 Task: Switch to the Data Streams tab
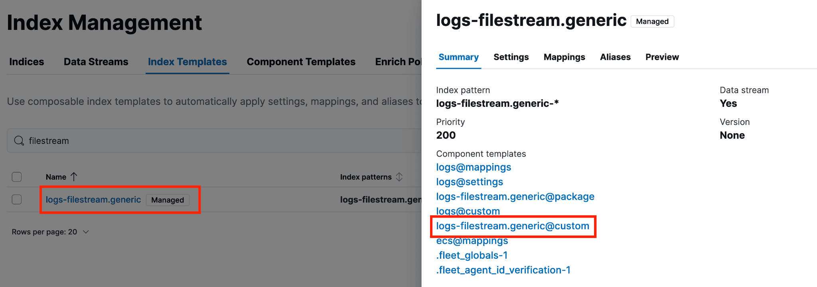point(96,62)
